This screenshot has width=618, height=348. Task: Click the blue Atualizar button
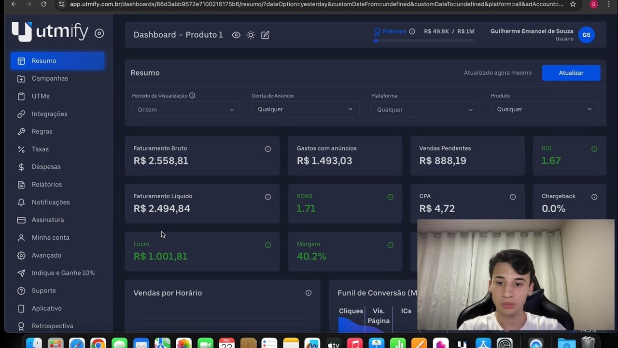[571, 73]
